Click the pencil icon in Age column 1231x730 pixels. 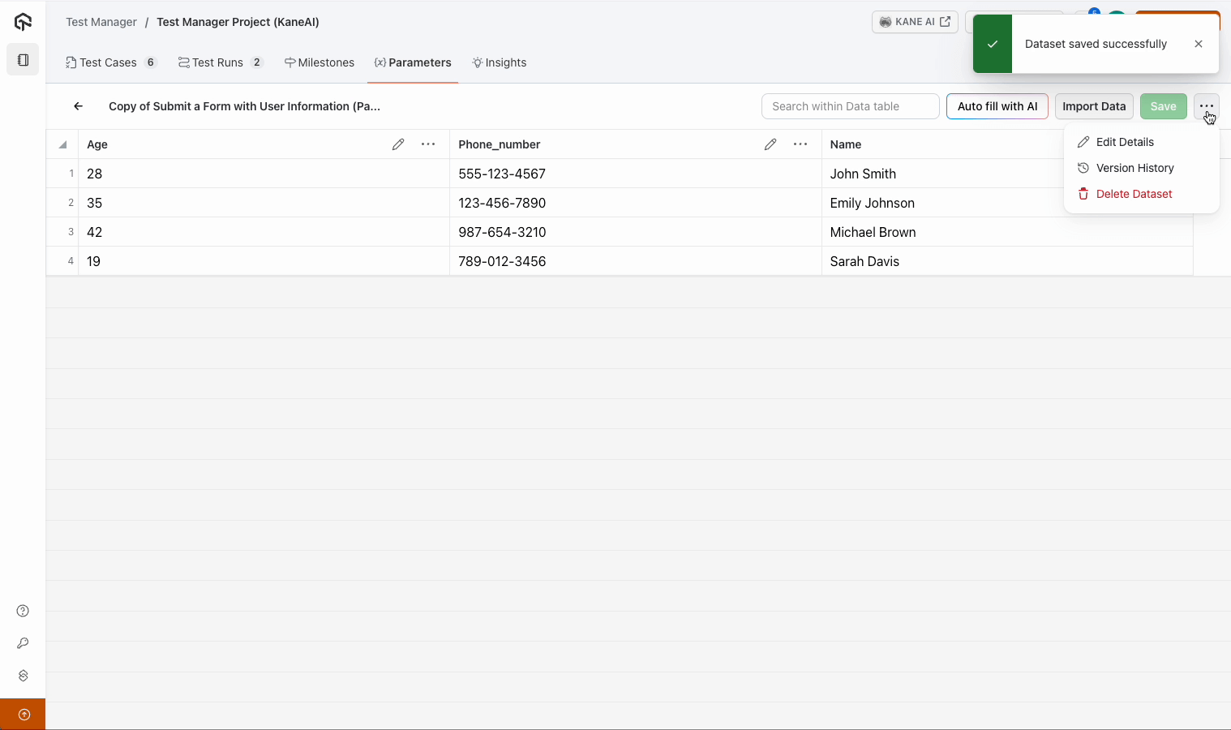(x=398, y=144)
